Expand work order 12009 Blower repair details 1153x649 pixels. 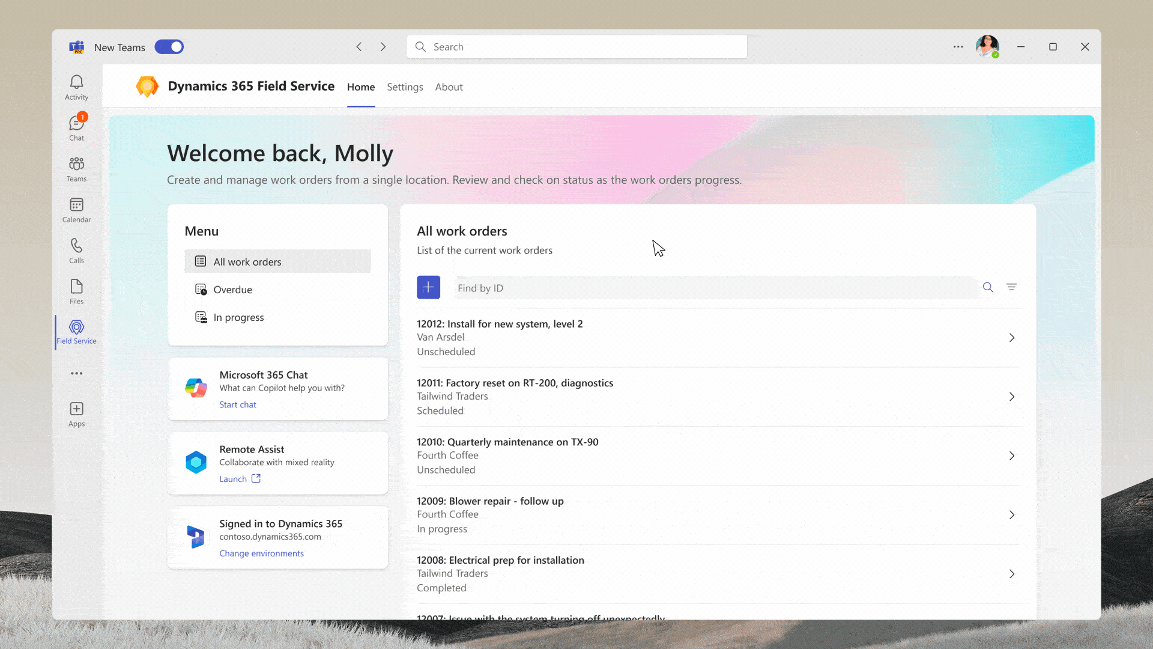tap(1012, 514)
